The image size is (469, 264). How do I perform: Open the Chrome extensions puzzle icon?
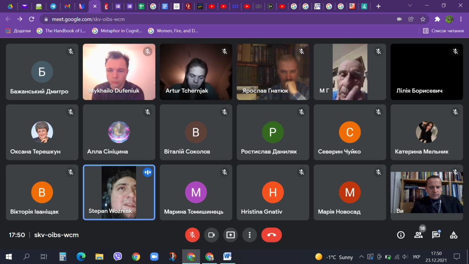click(x=437, y=19)
